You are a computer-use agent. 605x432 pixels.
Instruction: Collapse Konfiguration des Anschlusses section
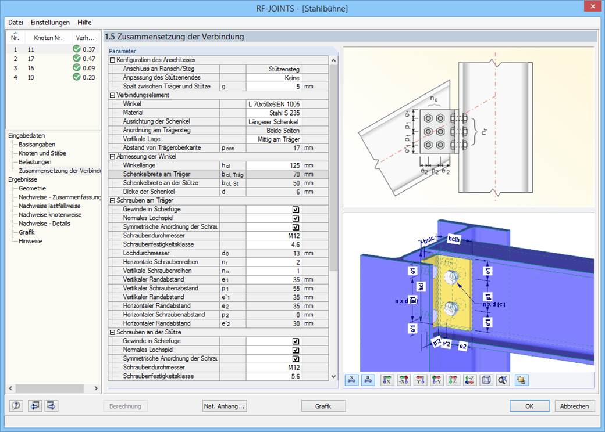(x=113, y=60)
